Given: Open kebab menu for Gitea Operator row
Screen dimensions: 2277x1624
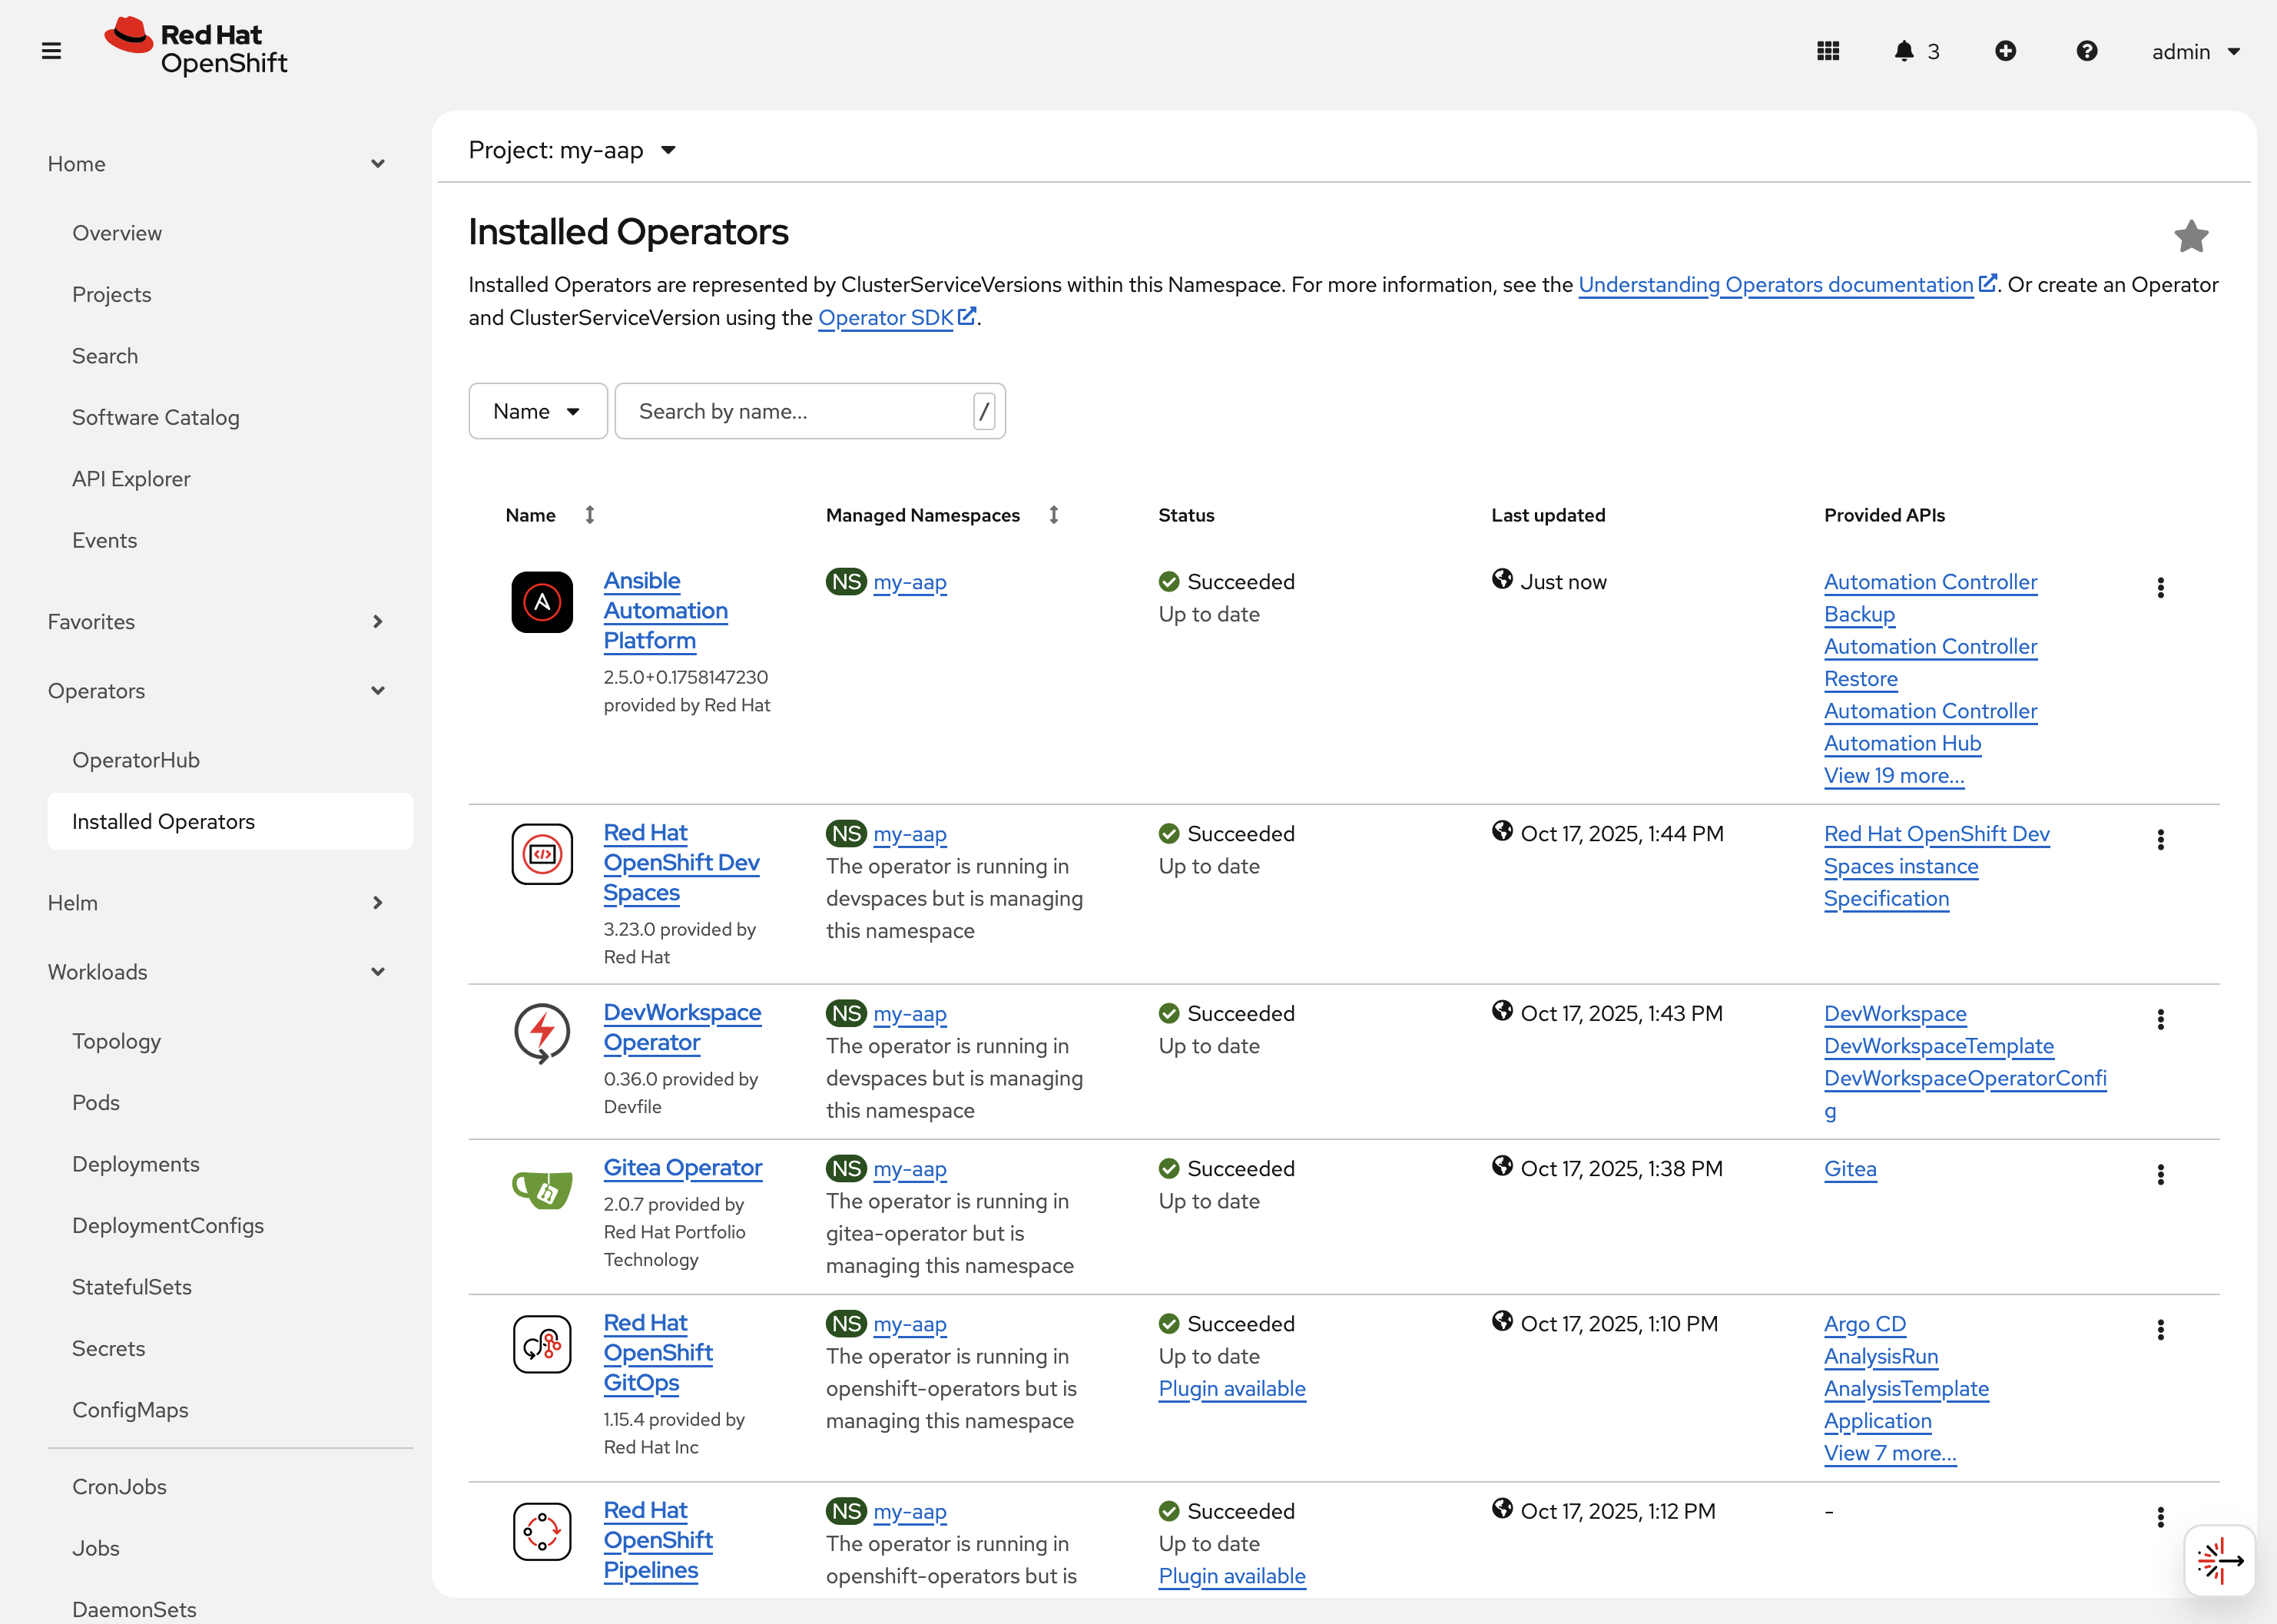Looking at the screenshot, I should 2160,1175.
